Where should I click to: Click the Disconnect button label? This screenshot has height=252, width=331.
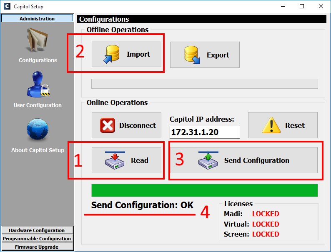(138, 125)
